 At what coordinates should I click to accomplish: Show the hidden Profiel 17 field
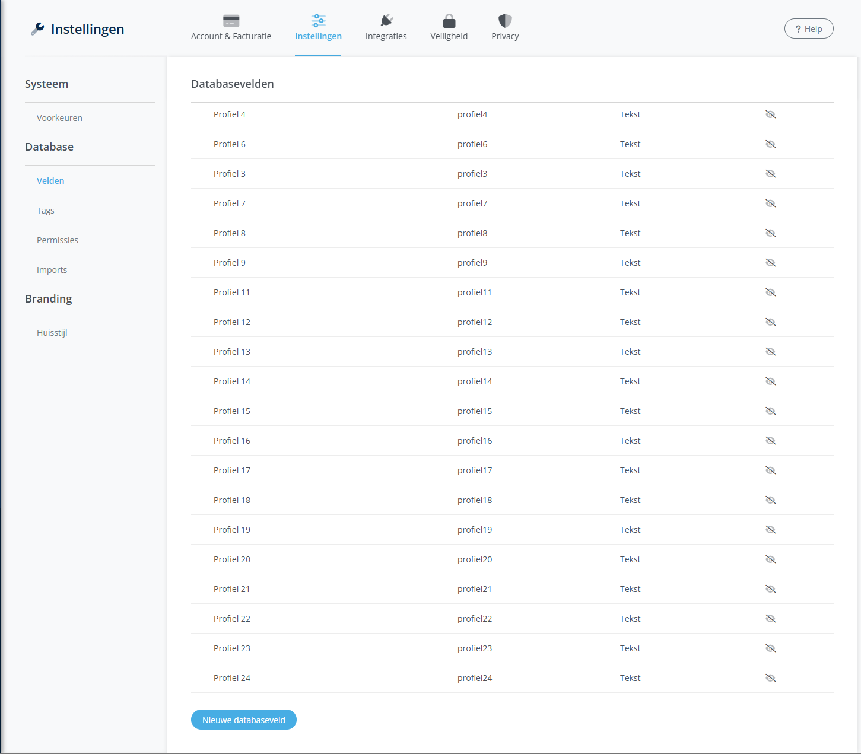(x=770, y=470)
